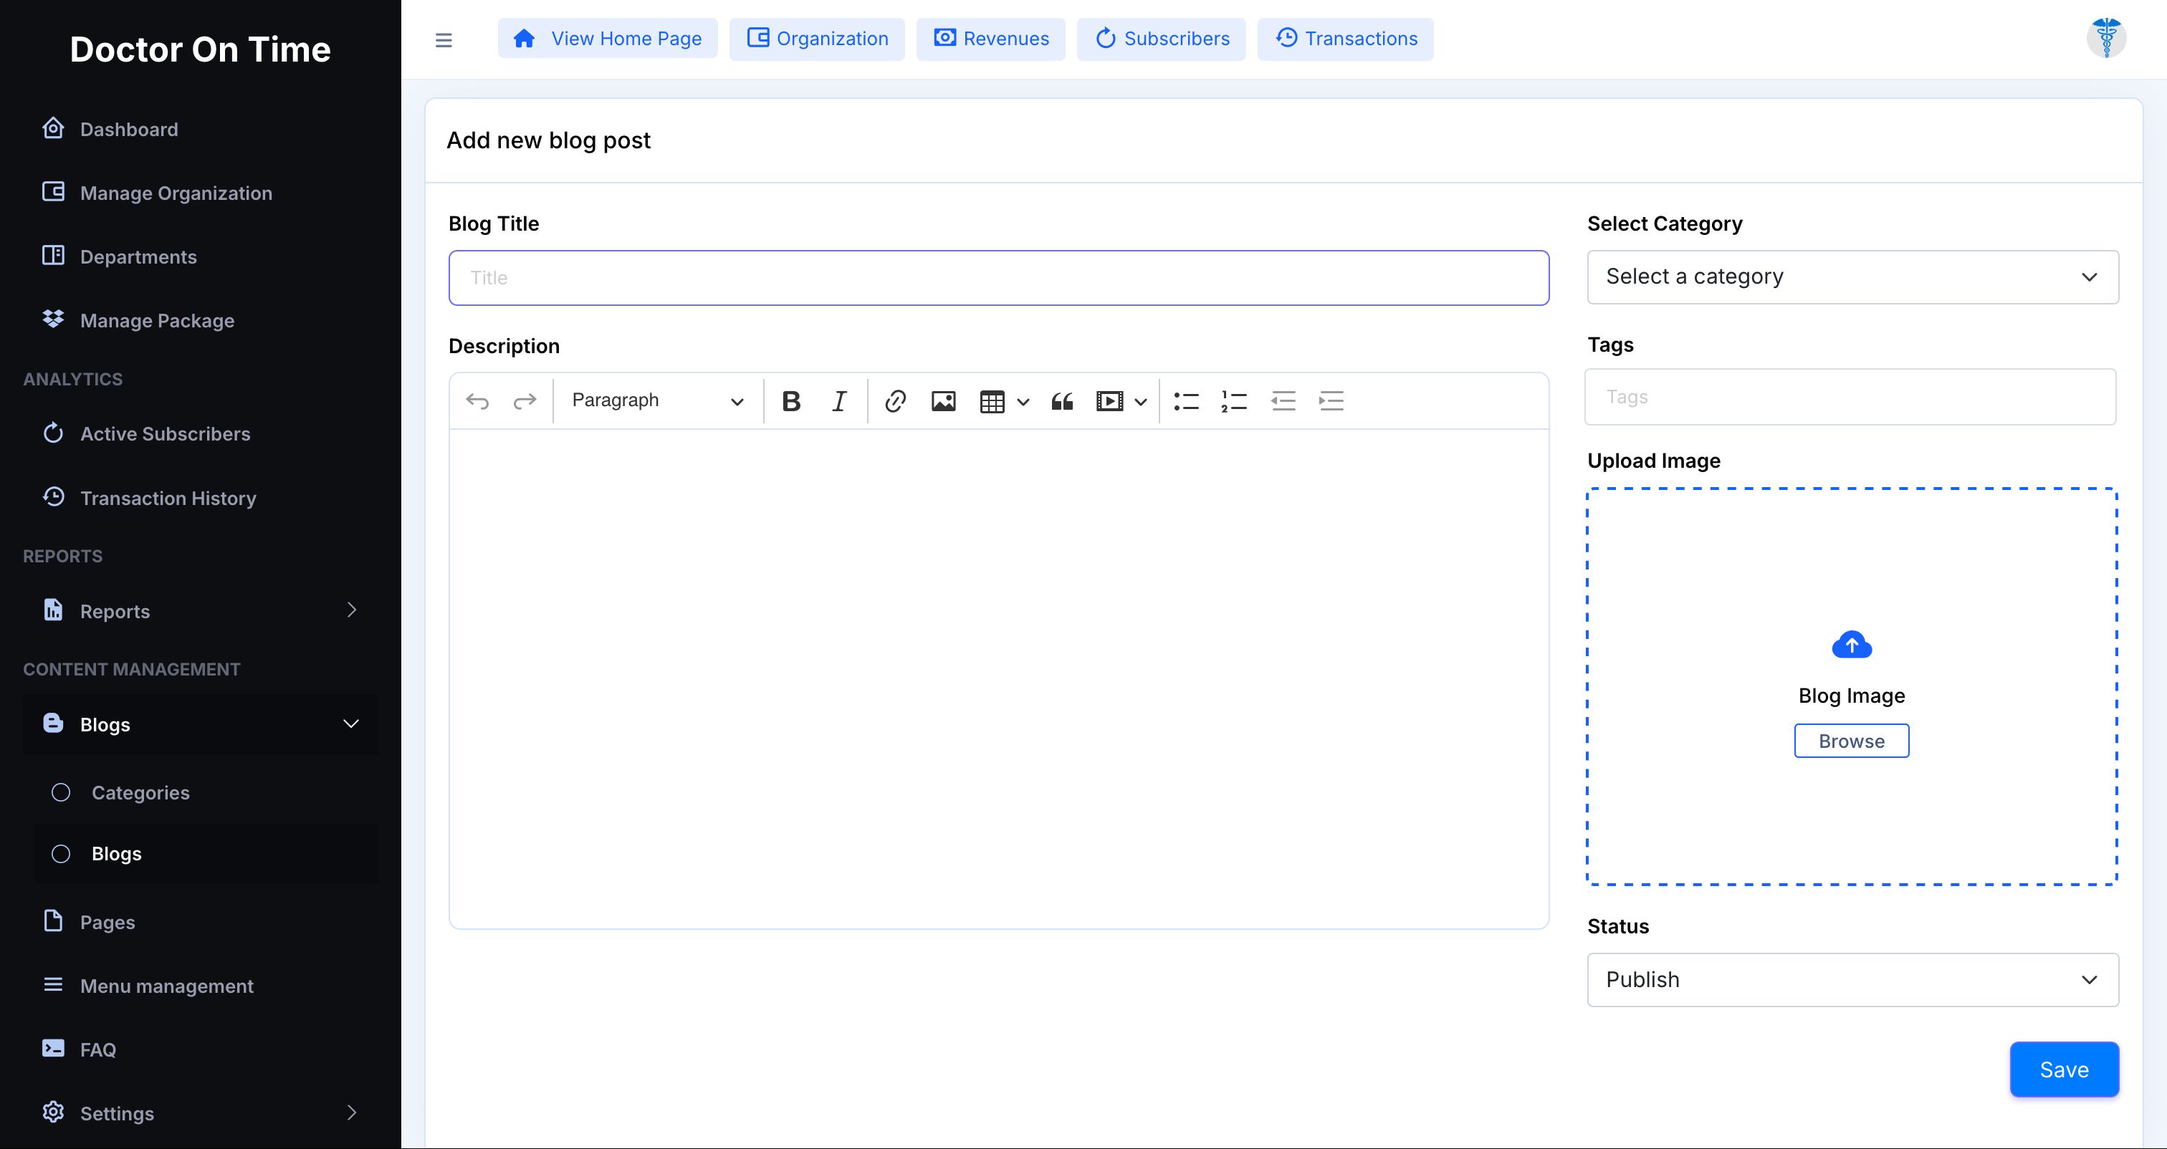
Task: Open the media options dropdown arrow
Action: coord(1141,402)
